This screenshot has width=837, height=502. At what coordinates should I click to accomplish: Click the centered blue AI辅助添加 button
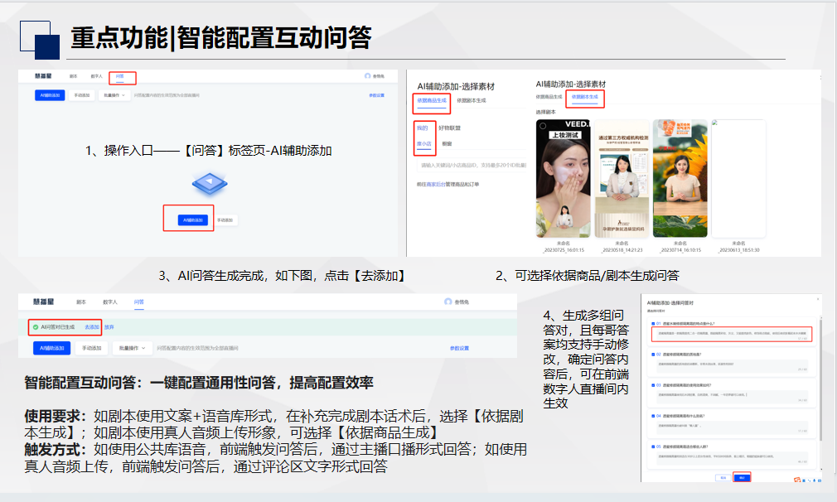click(x=189, y=220)
